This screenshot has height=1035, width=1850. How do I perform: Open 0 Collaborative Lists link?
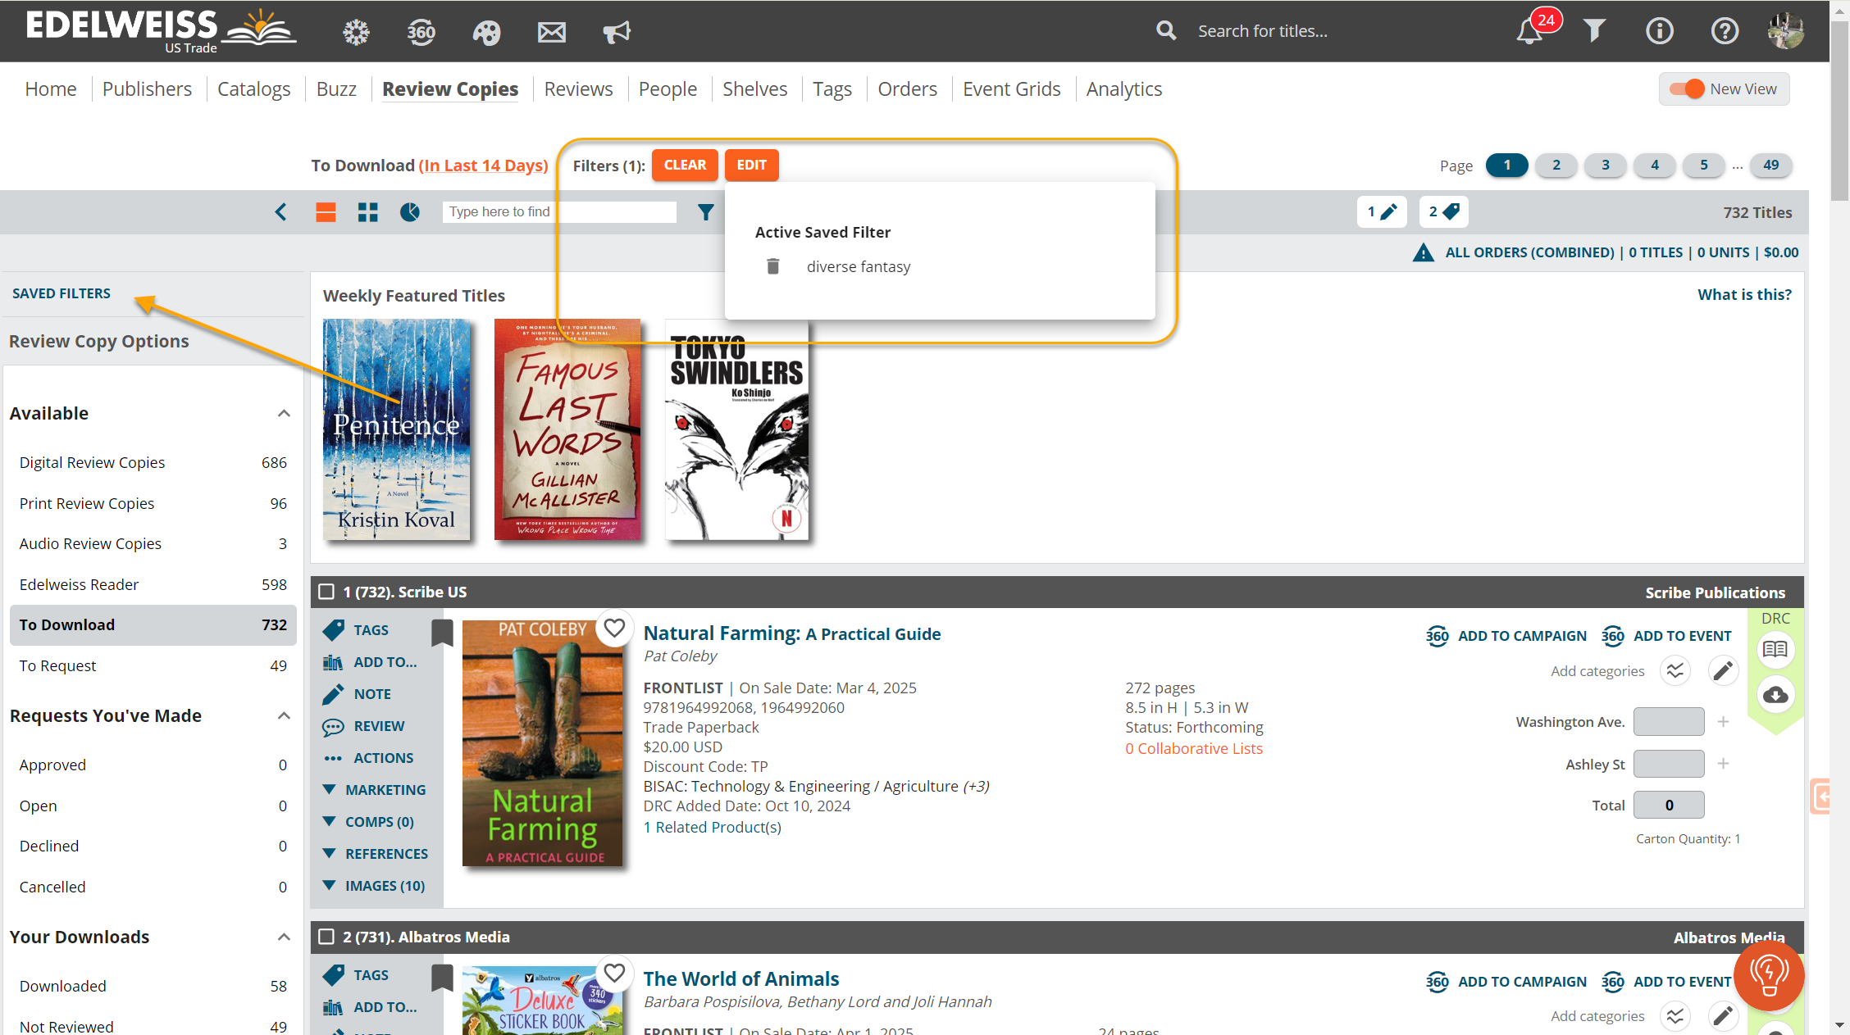point(1194,748)
